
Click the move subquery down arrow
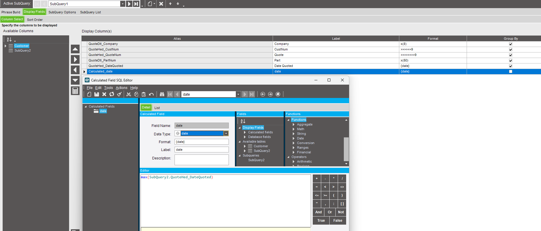(x=178, y=4)
